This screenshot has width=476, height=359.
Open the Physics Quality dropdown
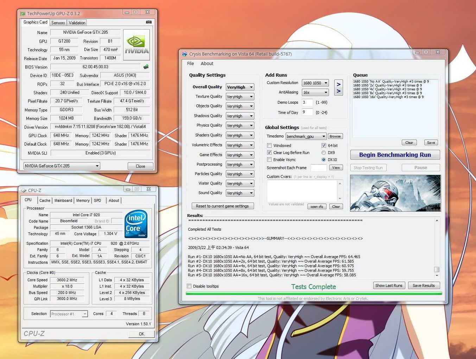(240, 126)
